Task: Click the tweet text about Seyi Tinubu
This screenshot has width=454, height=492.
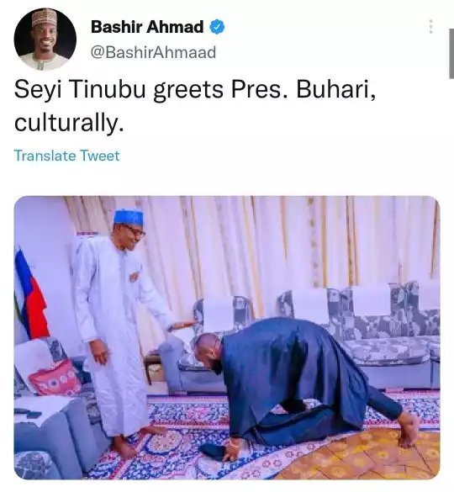Action: point(194,105)
